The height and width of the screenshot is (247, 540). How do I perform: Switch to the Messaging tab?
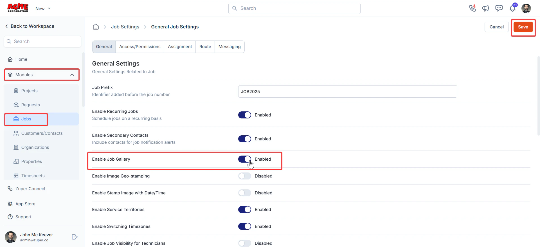pos(229,47)
